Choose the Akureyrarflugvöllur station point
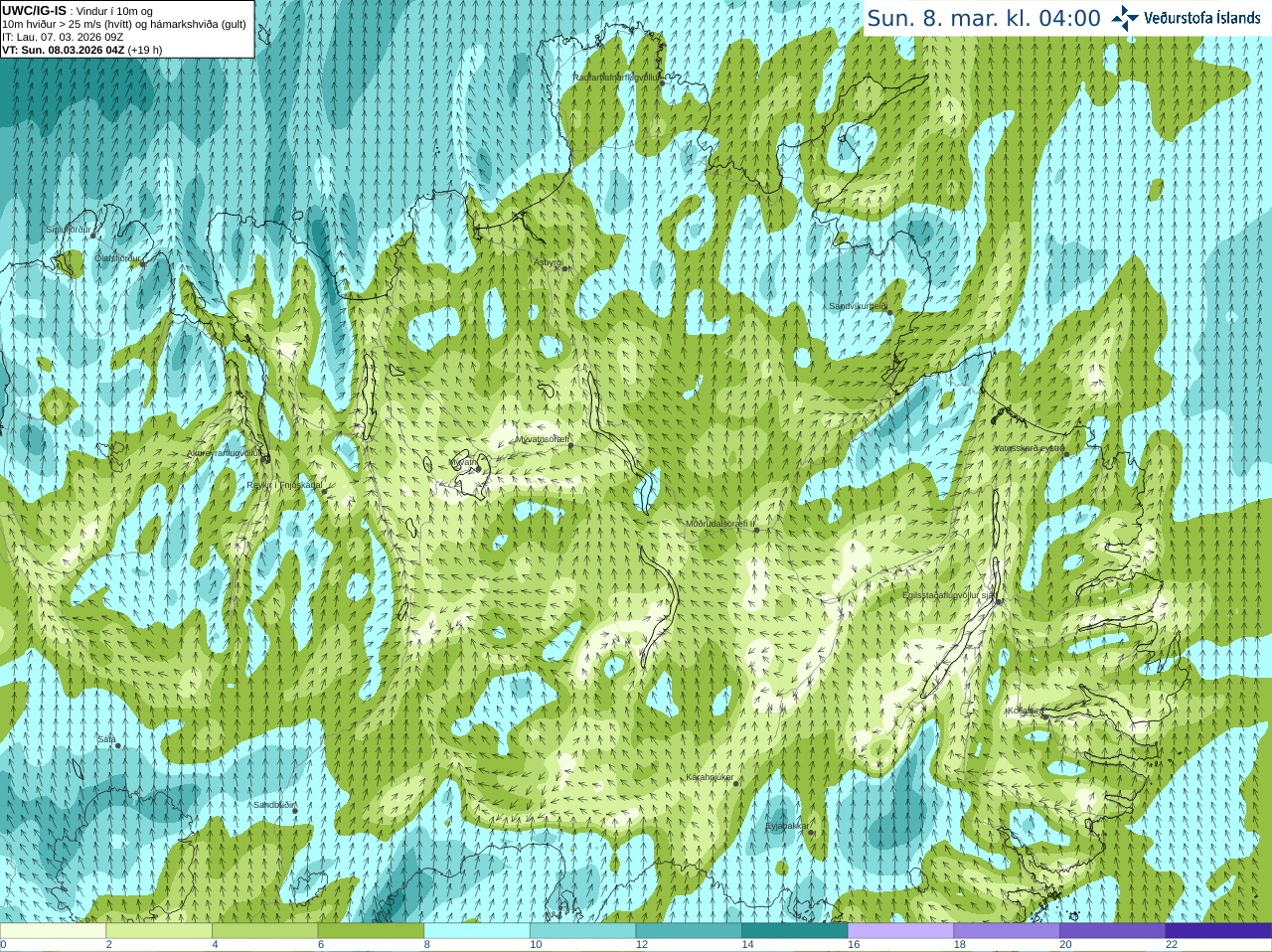1272x952 pixels. 265,459
